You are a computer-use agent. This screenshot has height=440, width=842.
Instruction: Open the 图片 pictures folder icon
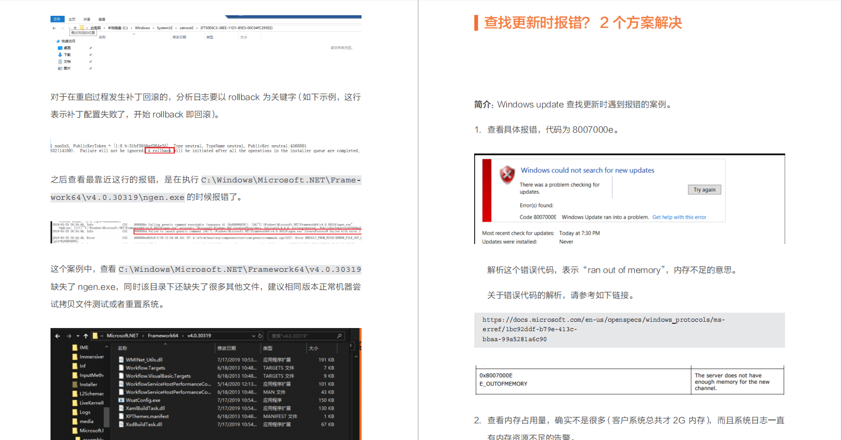[x=60, y=68]
